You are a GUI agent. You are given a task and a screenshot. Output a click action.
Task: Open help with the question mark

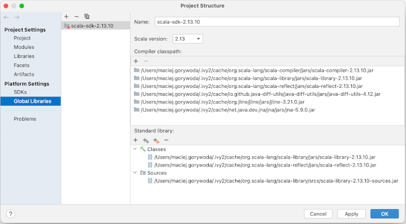(x=10, y=214)
